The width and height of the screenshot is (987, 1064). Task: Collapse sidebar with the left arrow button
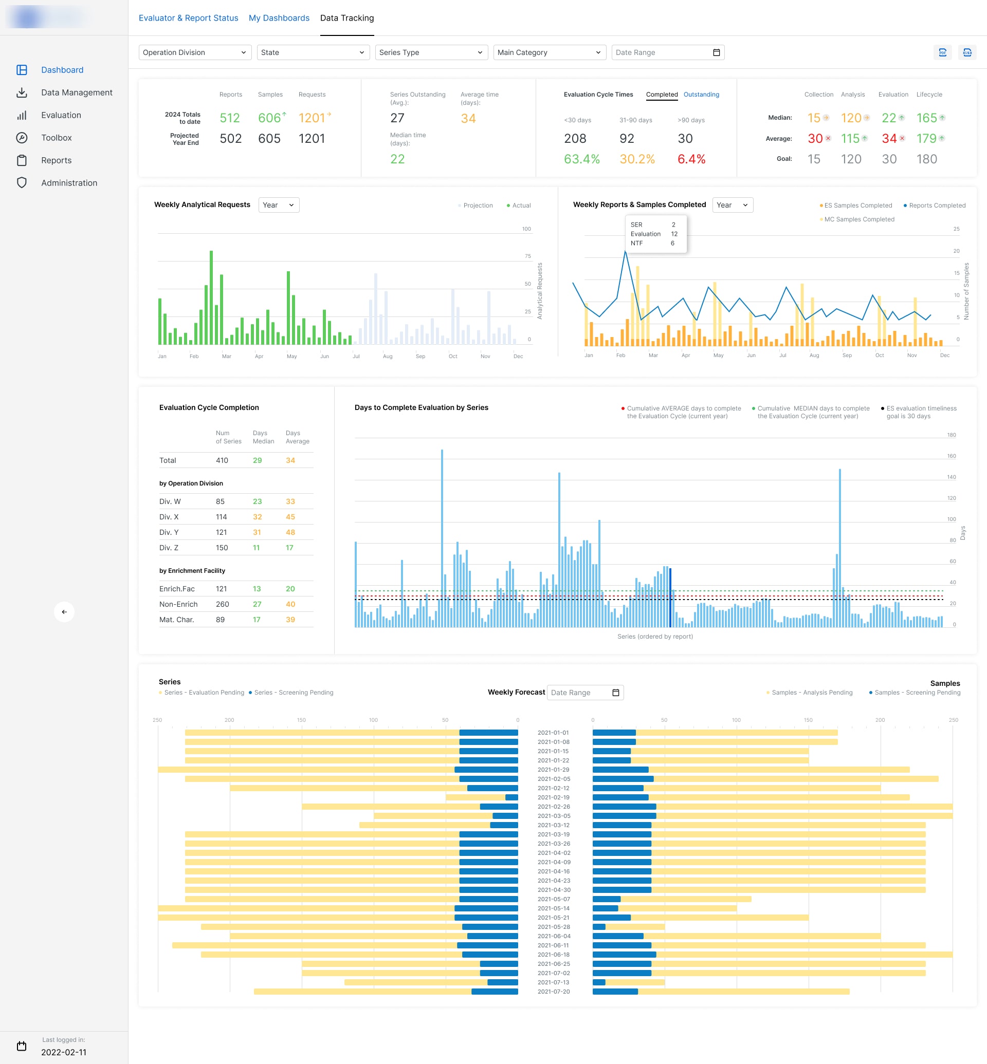pyautogui.click(x=64, y=612)
